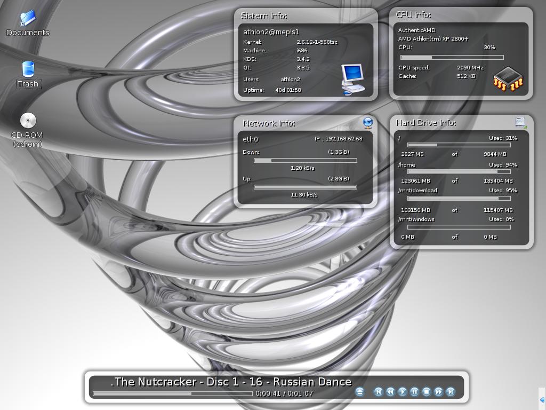Viewport: 546px width, 410px height.
Task: Click the upload rate '11.30 kB/s'
Action: [x=304, y=195]
